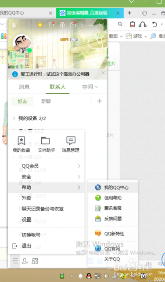Open the 截图 dropdown arrow in browser
The image size is (165, 282).
[121, 37]
